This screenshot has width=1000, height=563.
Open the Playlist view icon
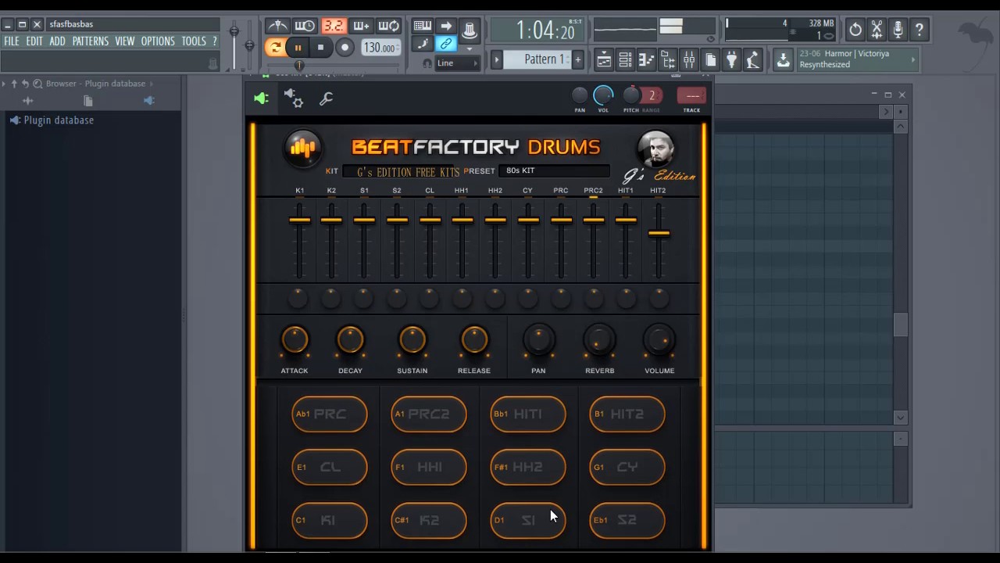(604, 59)
